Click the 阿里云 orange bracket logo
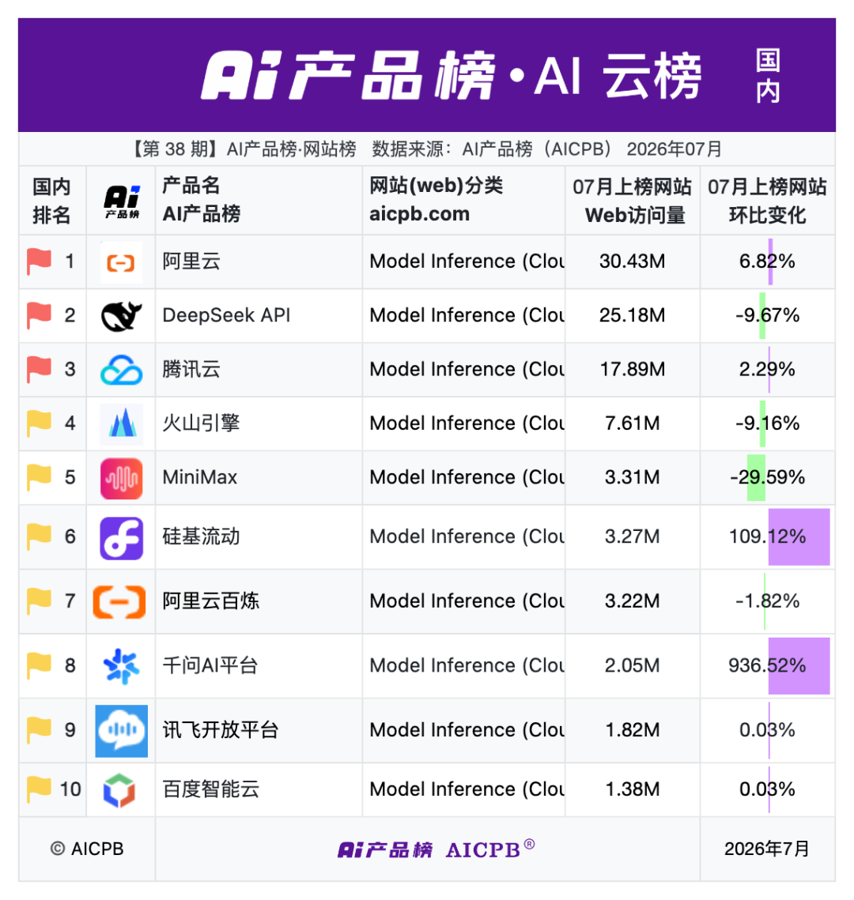The height and width of the screenshot is (900, 854). point(121,262)
